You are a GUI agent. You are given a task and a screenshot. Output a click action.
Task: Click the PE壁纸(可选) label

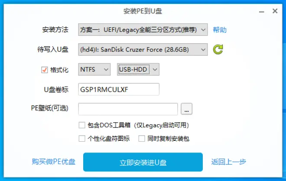(x=49, y=108)
